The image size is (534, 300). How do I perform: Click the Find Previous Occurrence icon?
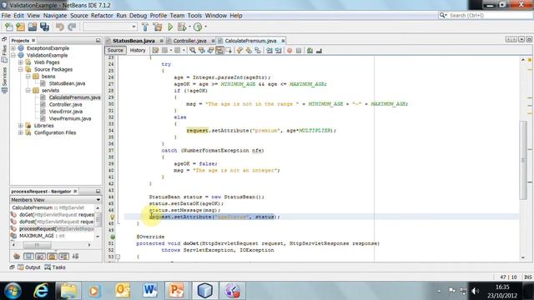202,50
